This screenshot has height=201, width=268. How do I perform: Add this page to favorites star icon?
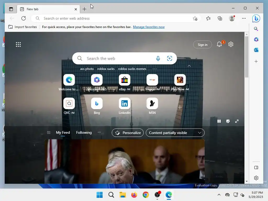(x=195, y=19)
